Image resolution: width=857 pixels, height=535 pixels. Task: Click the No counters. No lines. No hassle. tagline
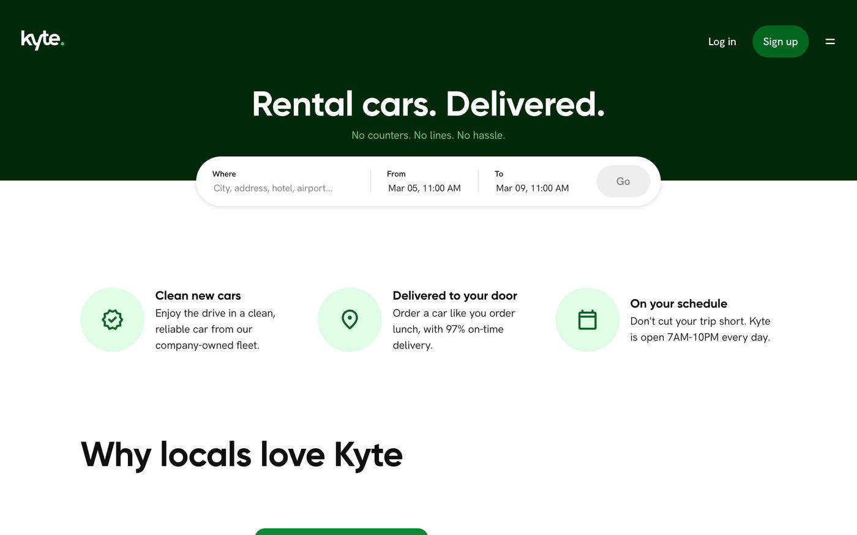click(x=428, y=135)
